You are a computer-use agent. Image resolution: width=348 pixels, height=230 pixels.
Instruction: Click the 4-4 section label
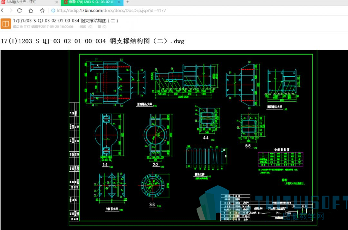tap(206, 138)
